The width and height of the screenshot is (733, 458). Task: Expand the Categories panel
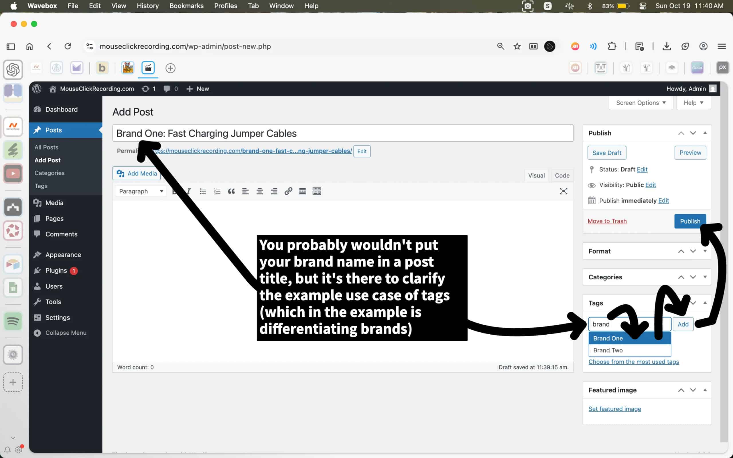click(x=705, y=277)
